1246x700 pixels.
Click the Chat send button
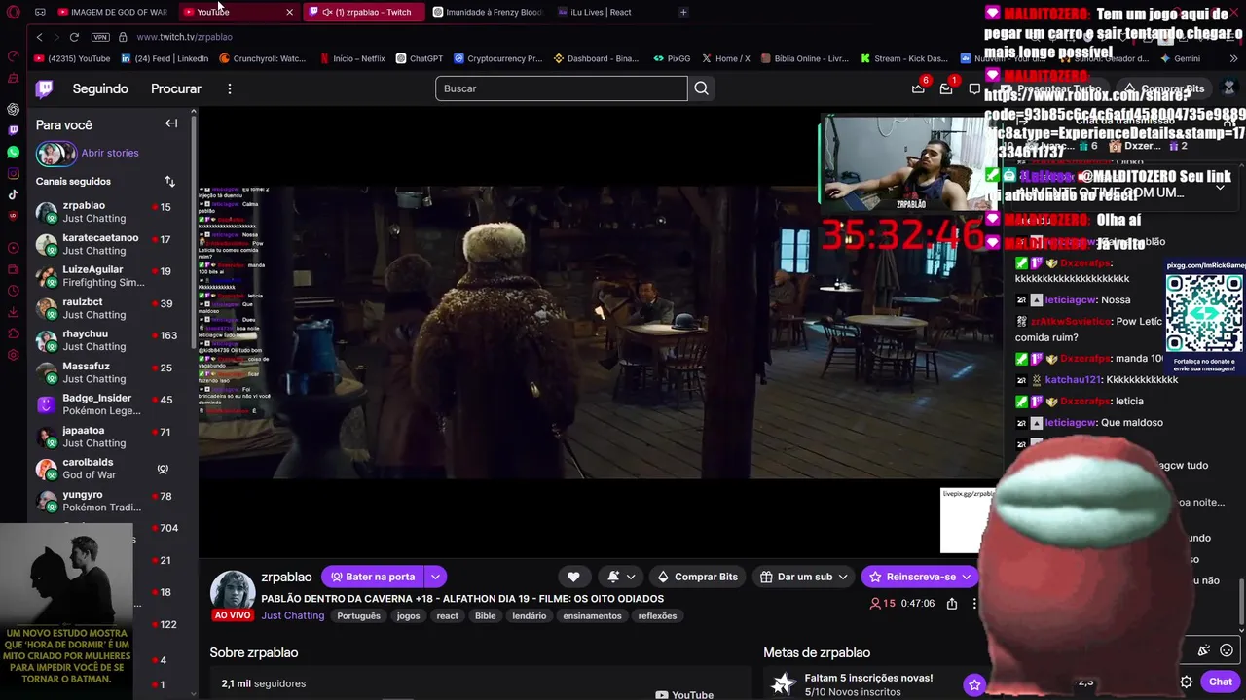click(1221, 682)
